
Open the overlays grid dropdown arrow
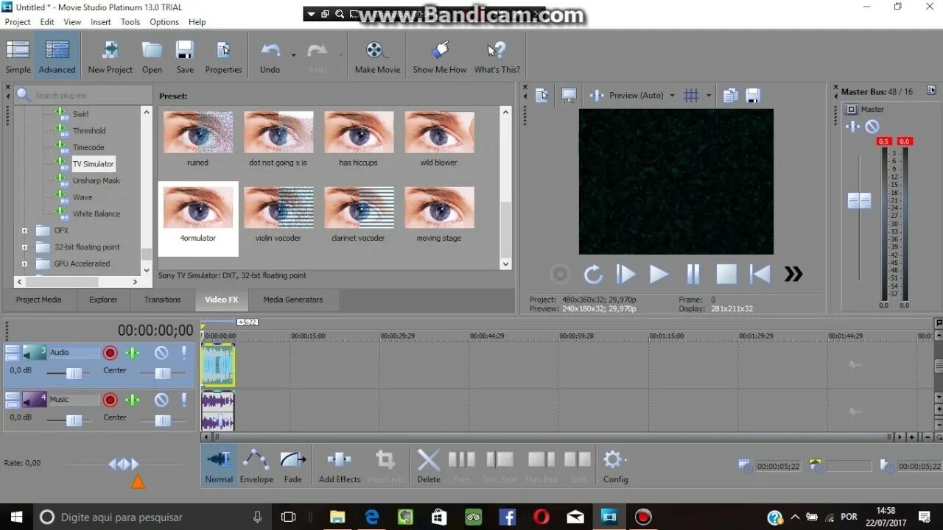click(x=709, y=95)
